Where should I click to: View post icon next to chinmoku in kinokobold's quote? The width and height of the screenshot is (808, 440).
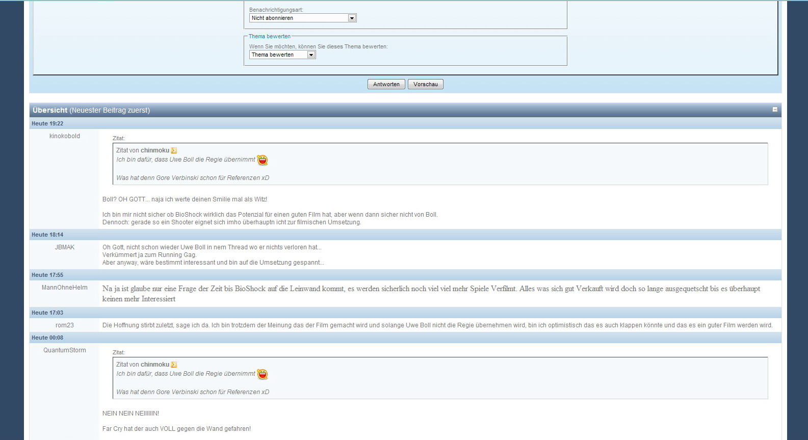pyautogui.click(x=174, y=150)
